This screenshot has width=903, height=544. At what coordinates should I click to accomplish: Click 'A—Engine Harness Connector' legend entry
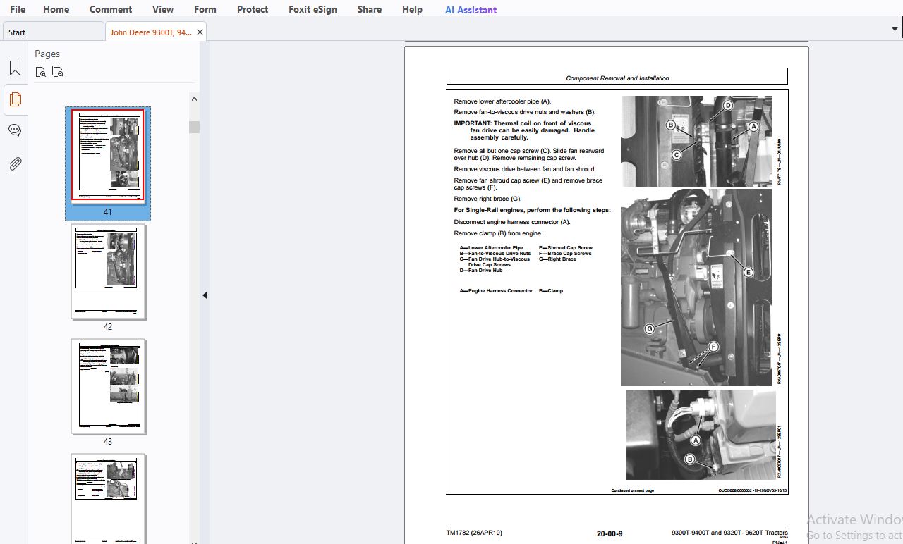[x=496, y=291]
